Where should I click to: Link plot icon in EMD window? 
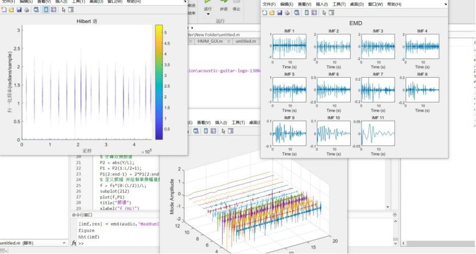pyautogui.click(x=296, y=13)
